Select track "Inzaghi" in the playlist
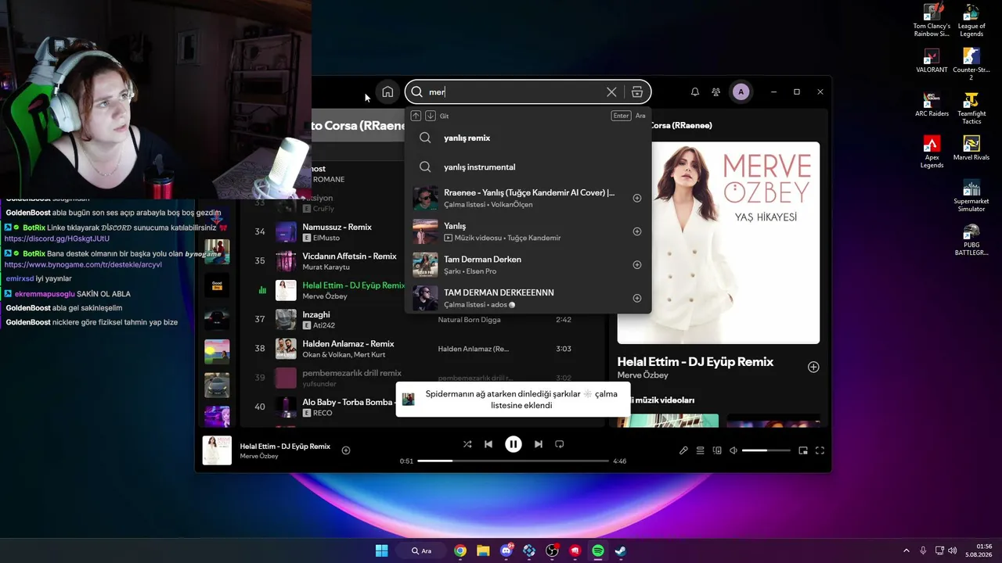 tap(316, 314)
